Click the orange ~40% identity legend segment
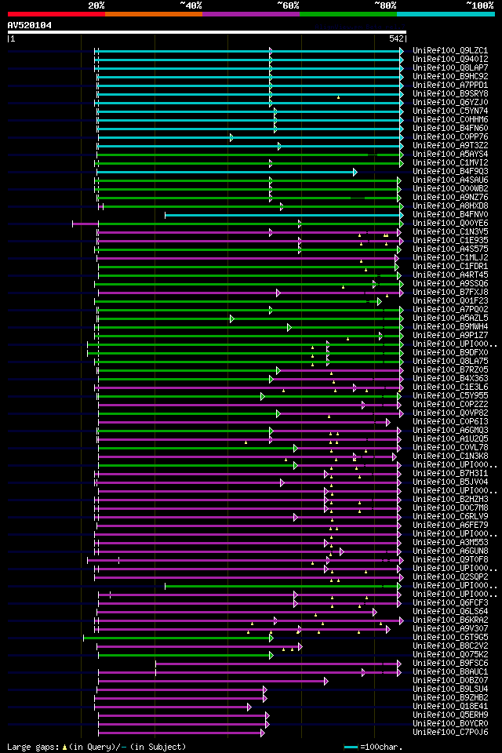The width and height of the screenshot is (502, 753). pos(154,14)
